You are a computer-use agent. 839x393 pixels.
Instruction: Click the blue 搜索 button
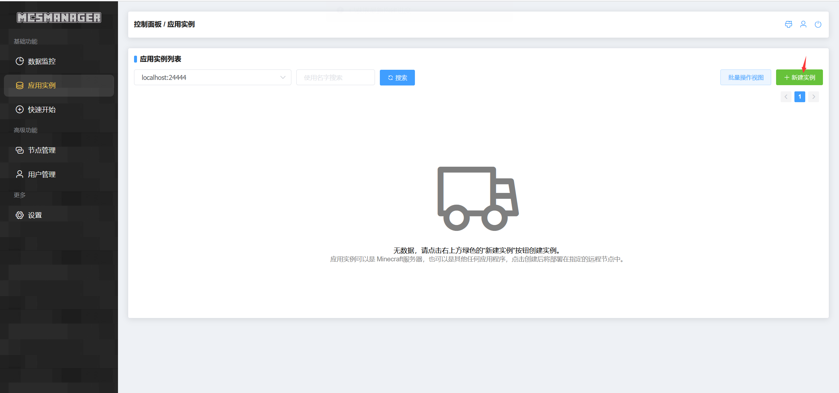(397, 78)
